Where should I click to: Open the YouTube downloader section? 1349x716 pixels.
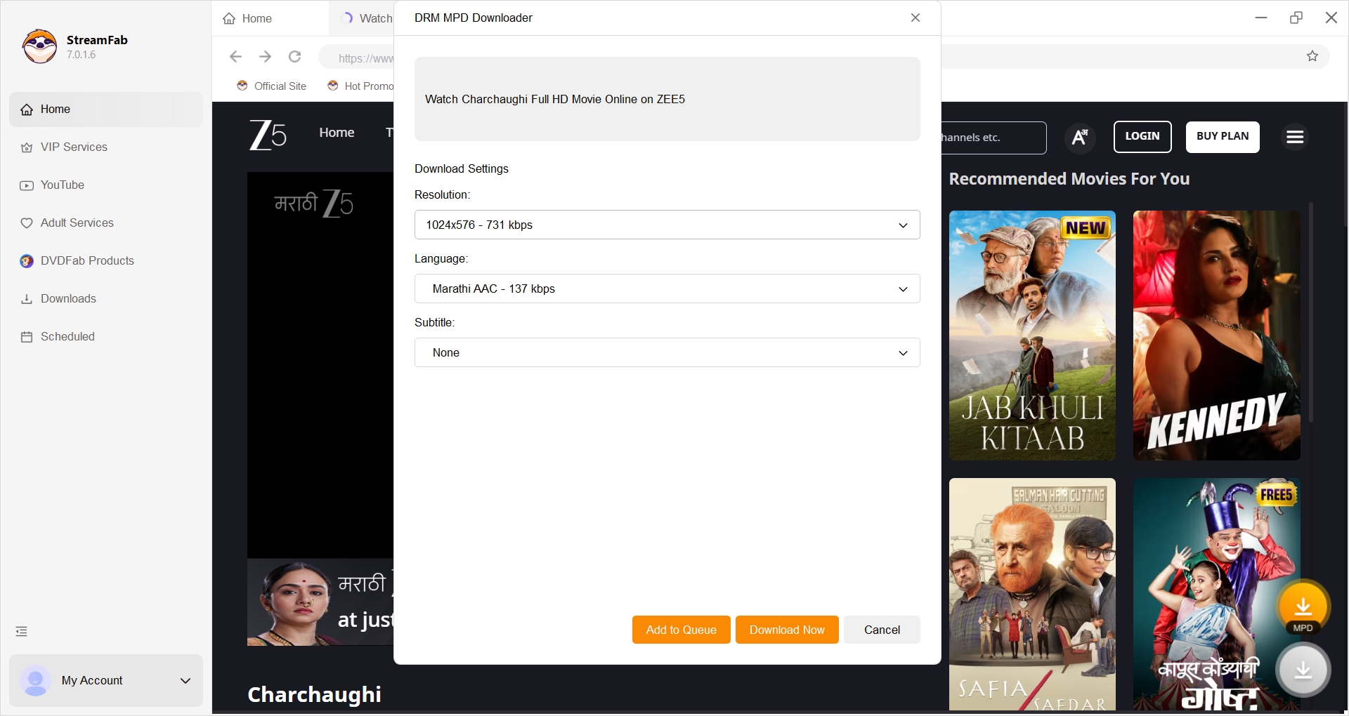(x=63, y=185)
